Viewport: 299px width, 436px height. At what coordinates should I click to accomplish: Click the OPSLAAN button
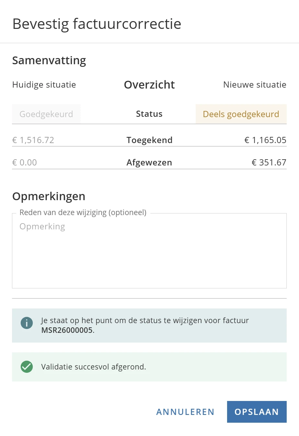click(x=257, y=412)
